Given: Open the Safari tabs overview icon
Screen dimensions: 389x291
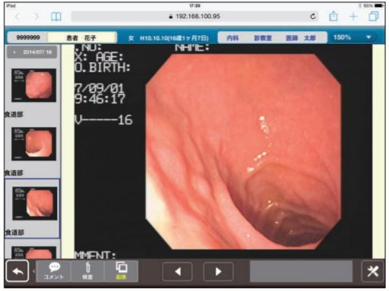Looking at the screenshot, I should (374, 17).
